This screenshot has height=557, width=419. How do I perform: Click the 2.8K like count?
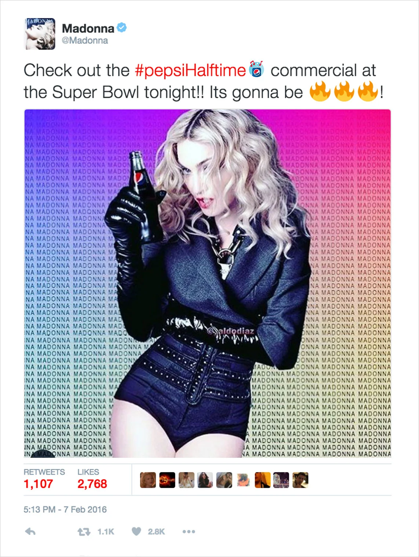pos(156,532)
